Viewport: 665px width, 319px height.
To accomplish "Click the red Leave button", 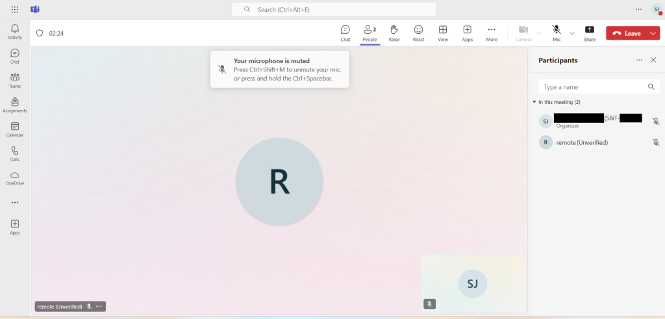I will [626, 33].
